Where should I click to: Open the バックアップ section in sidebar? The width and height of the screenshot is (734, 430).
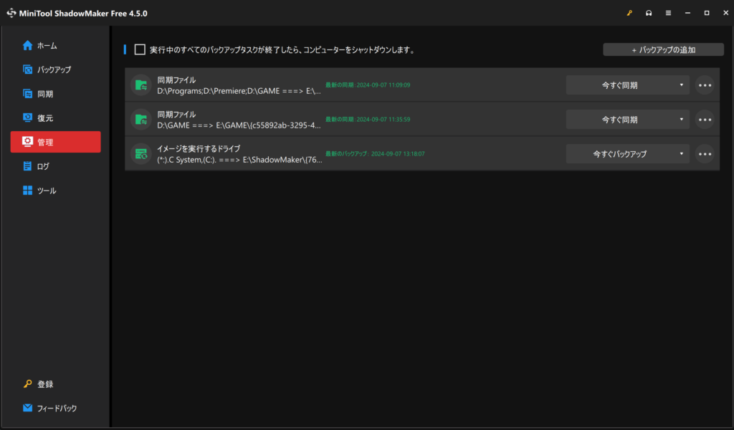point(54,70)
